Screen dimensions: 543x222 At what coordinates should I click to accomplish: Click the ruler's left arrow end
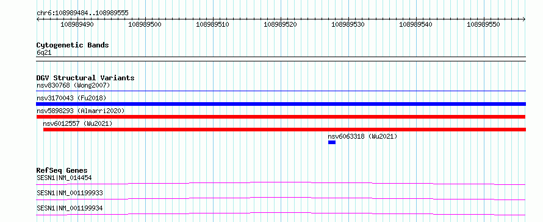tap(38, 19)
